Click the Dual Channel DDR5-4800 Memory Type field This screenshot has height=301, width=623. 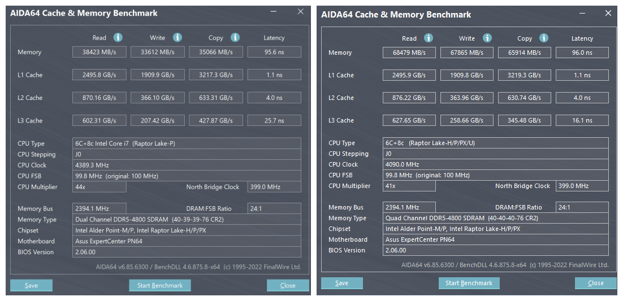coord(187,220)
